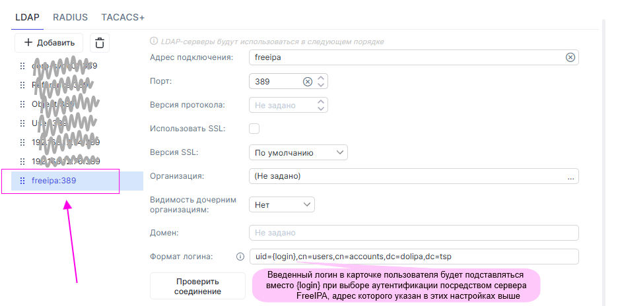
Task: Click the Домен input field
Action: pos(413,233)
